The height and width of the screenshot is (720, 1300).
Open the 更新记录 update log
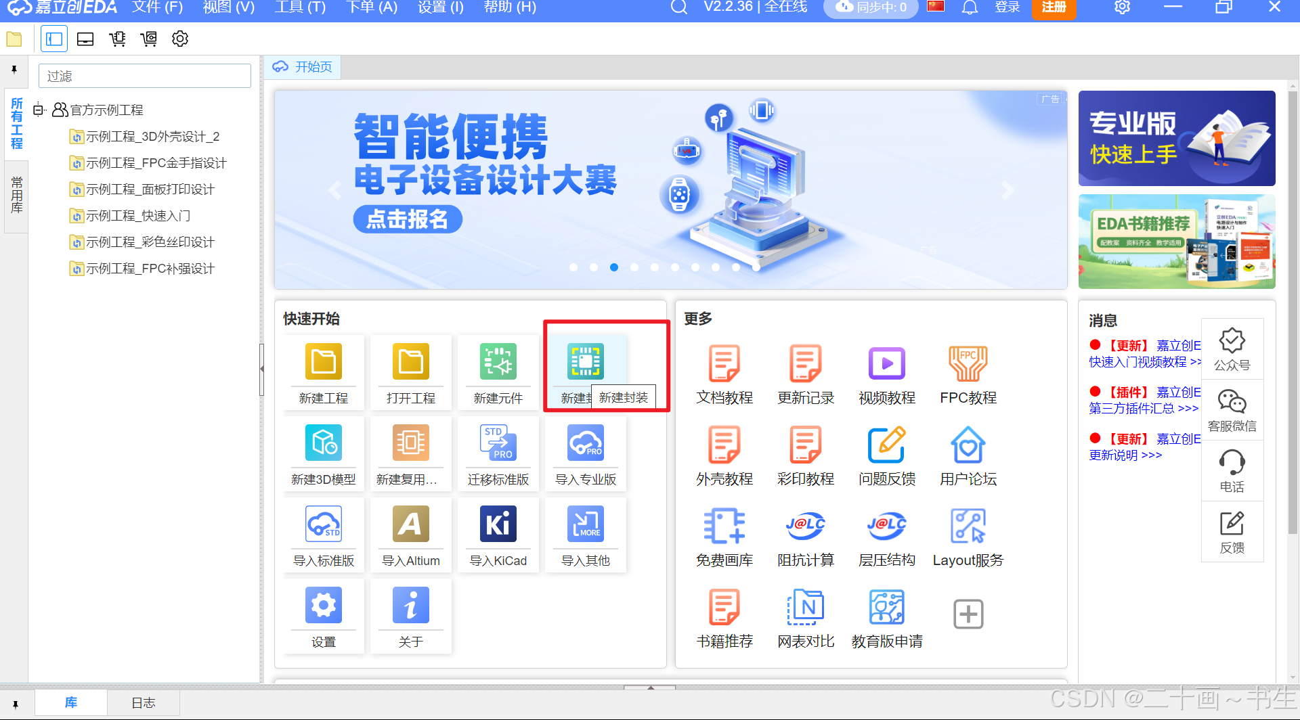[806, 363]
